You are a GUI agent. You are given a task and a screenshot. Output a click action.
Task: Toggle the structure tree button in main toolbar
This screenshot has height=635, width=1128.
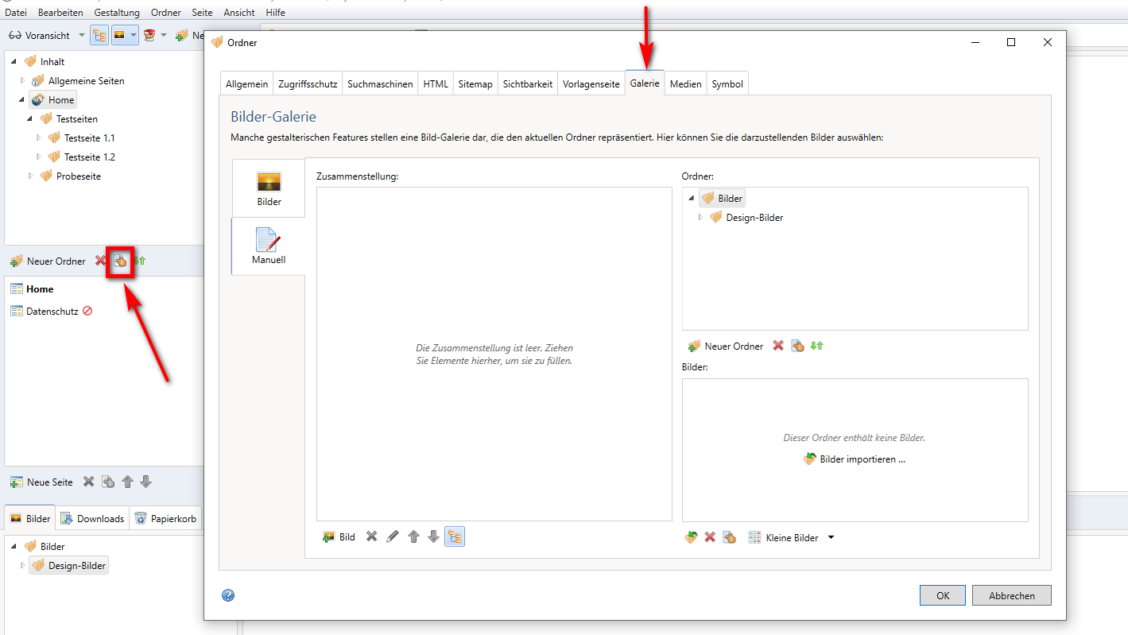click(x=99, y=35)
